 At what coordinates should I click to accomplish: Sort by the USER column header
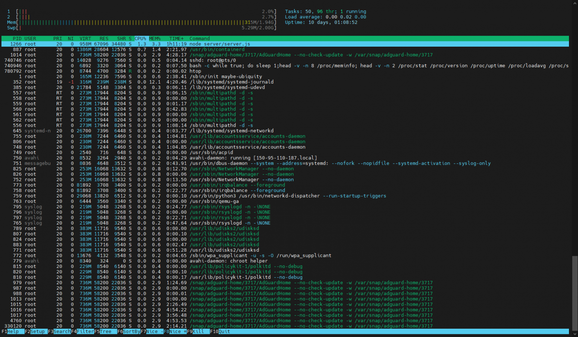[30, 38]
